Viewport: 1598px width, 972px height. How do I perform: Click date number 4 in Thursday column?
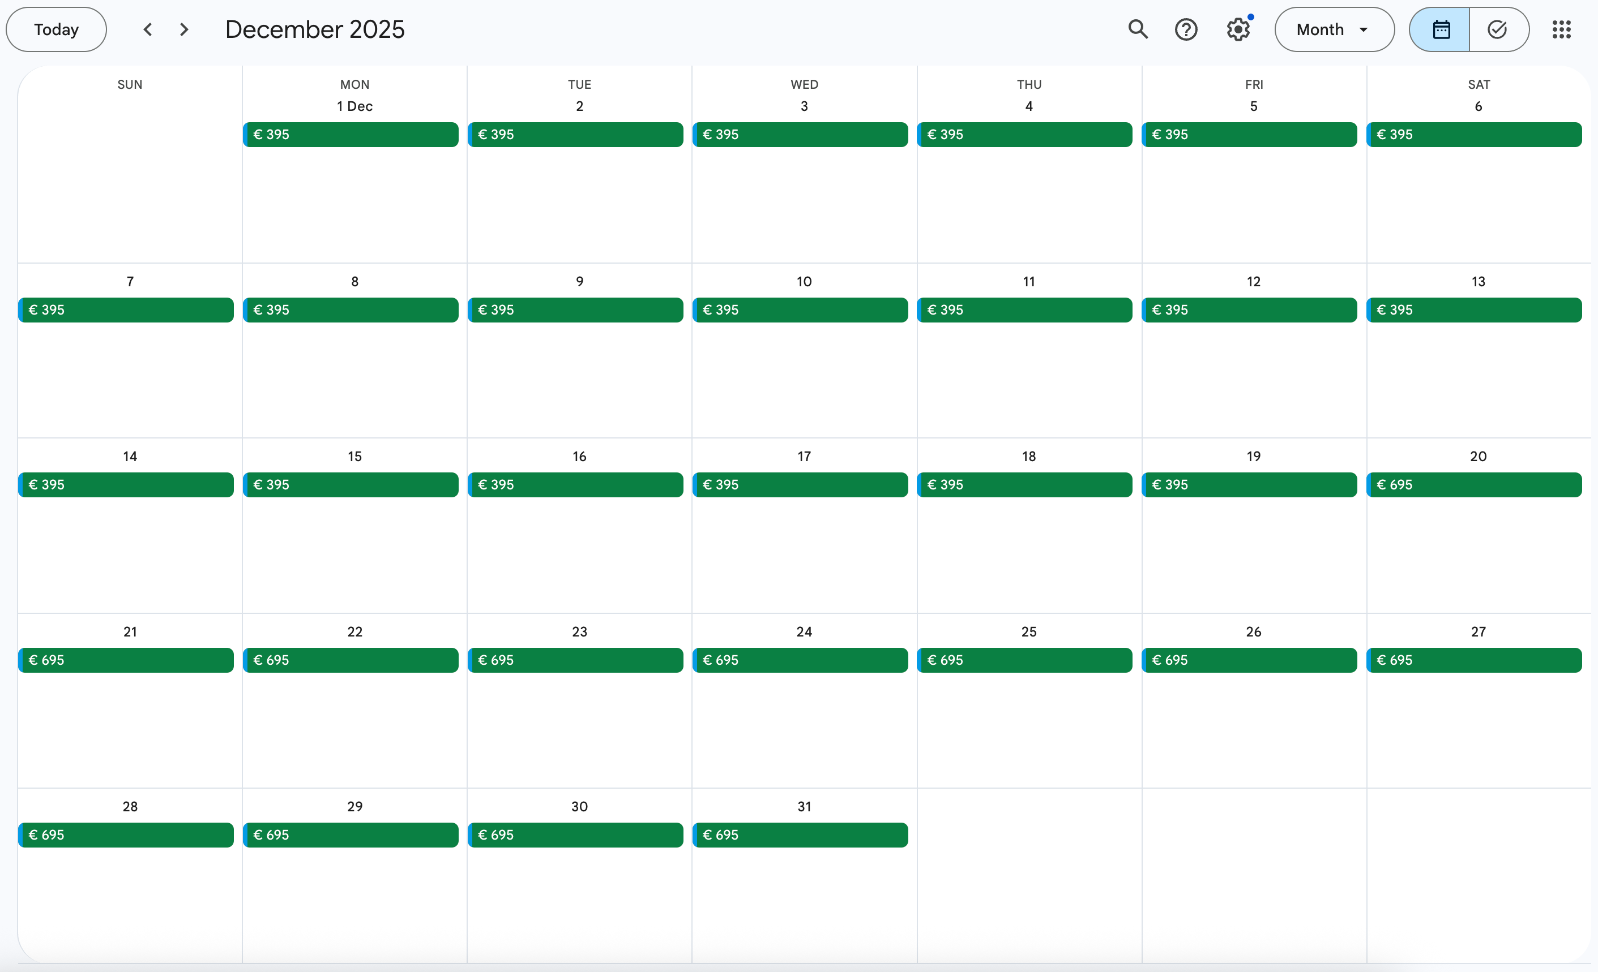tap(1029, 106)
